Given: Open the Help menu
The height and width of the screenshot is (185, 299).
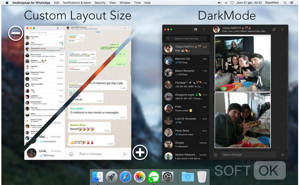Looking at the screenshot, I should (147, 3).
